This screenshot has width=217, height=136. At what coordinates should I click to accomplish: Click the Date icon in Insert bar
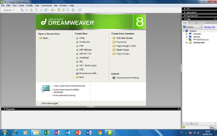coord(59,10)
